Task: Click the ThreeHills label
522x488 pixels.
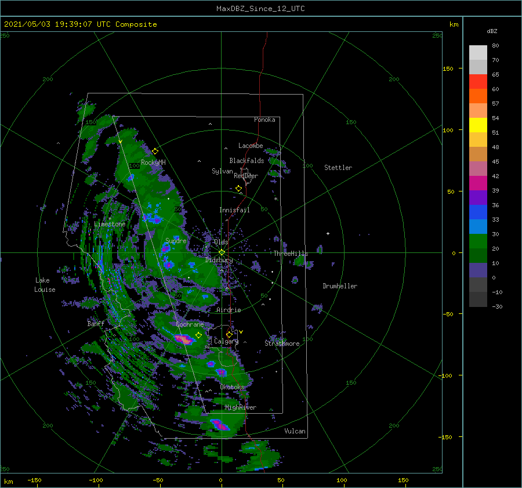Action: point(291,254)
